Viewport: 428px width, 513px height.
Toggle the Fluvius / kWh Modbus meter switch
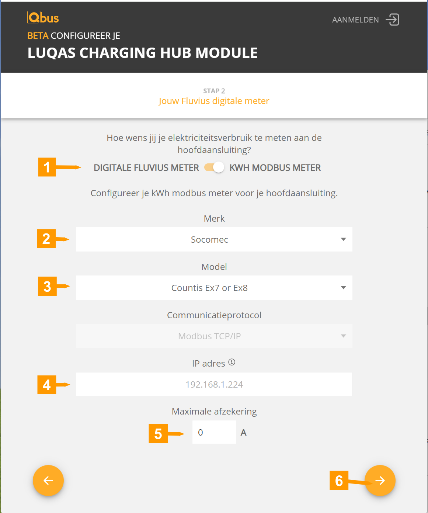(214, 167)
